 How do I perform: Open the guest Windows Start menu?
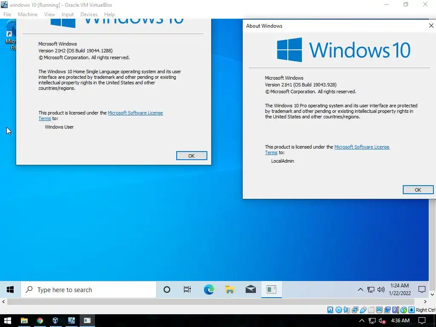(x=10, y=290)
